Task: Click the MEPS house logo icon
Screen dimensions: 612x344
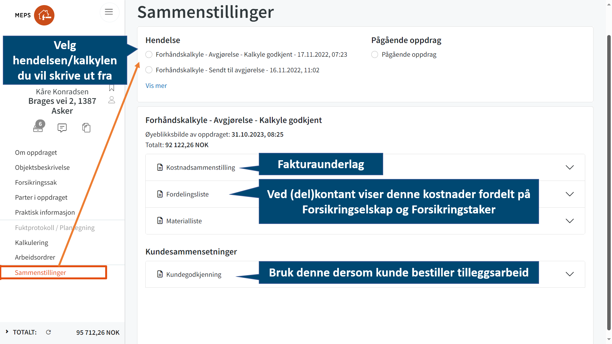Action: pos(44,15)
